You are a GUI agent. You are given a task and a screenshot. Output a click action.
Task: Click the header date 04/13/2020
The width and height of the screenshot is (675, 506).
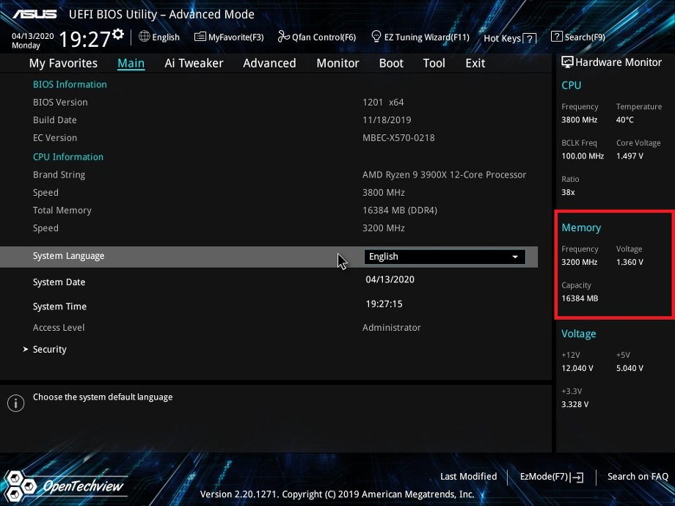(x=33, y=36)
